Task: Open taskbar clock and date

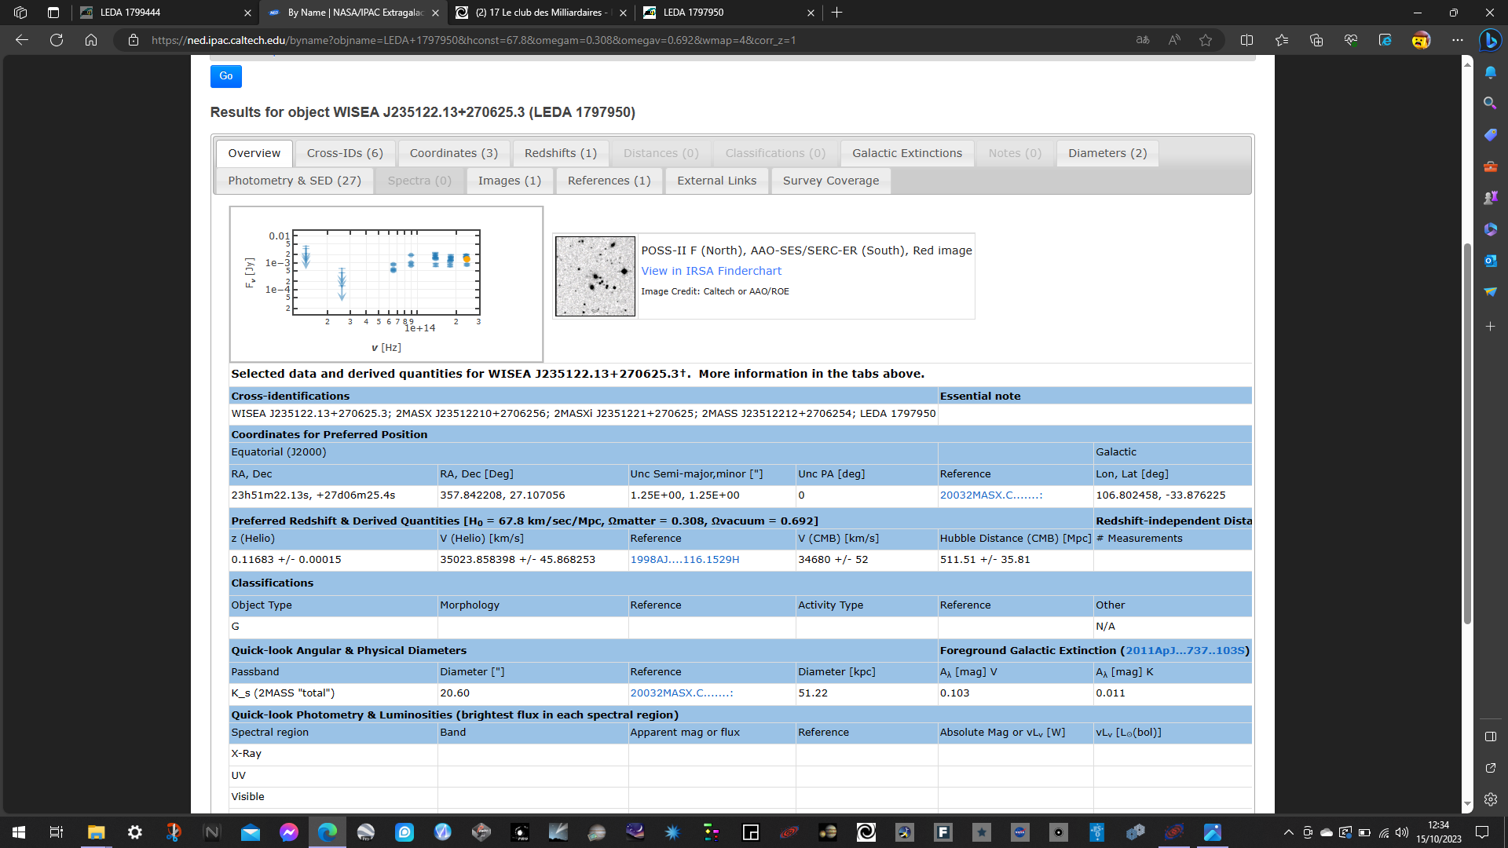Action: tap(1439, 832)
